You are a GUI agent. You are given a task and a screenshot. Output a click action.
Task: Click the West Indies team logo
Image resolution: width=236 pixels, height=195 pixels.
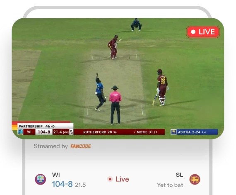[41, 179]
